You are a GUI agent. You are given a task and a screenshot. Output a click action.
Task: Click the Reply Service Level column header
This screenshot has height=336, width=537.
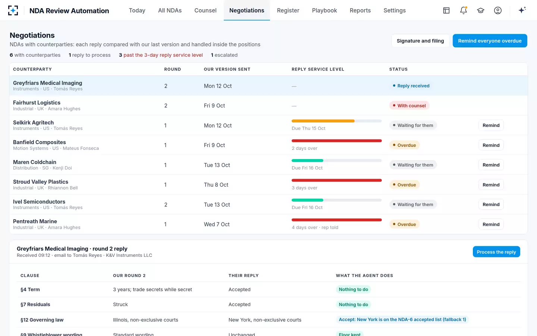click(318, 69)
